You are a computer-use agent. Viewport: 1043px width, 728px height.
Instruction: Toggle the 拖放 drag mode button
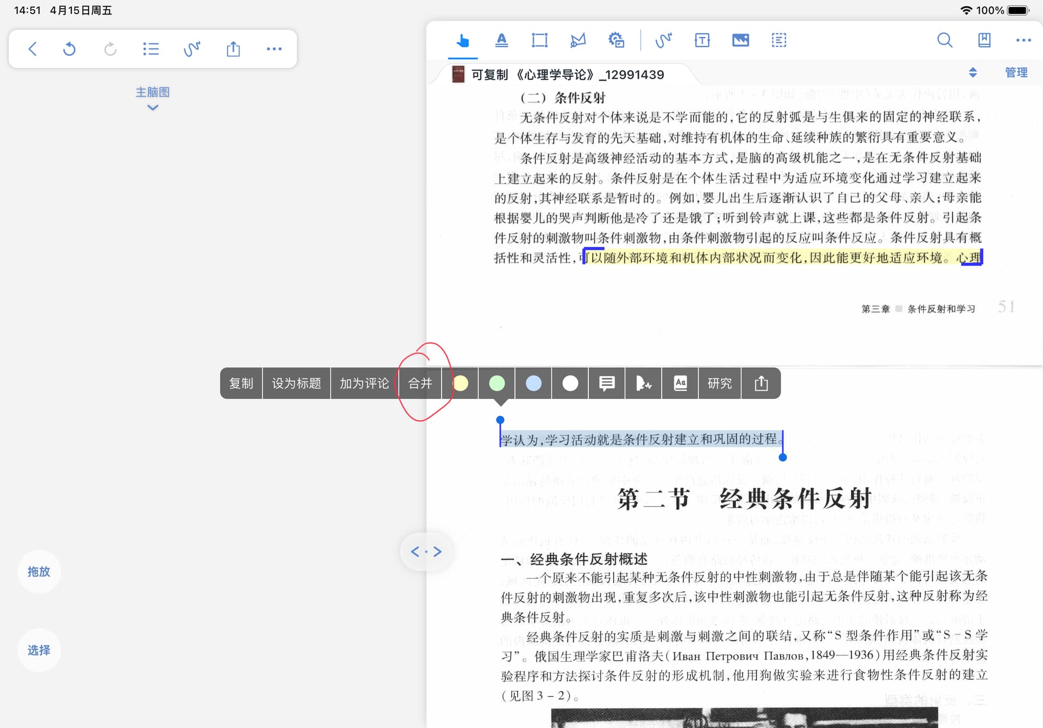39,572
